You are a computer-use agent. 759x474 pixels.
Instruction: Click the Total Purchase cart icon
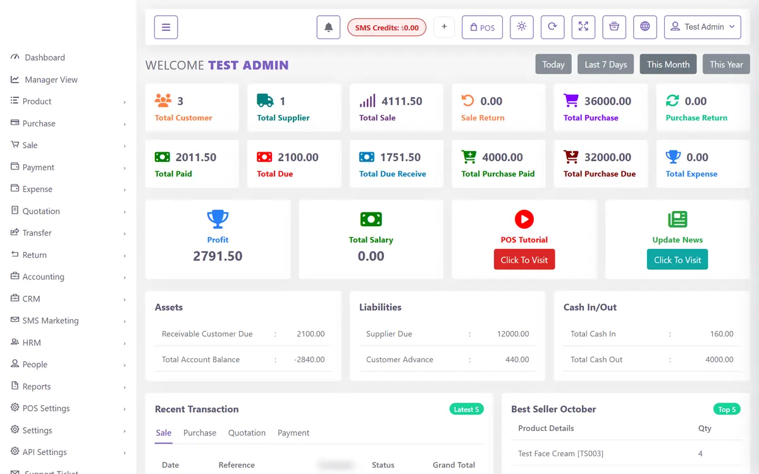(571, 100)
